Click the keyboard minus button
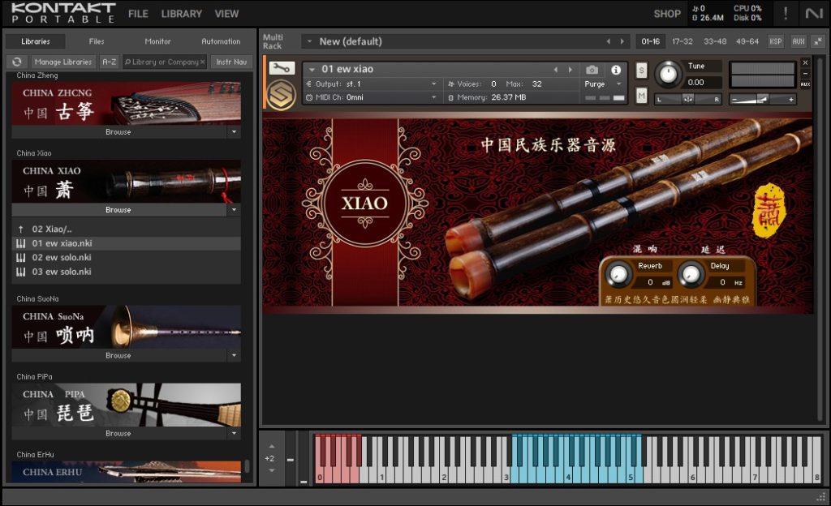 pos(291,460)
